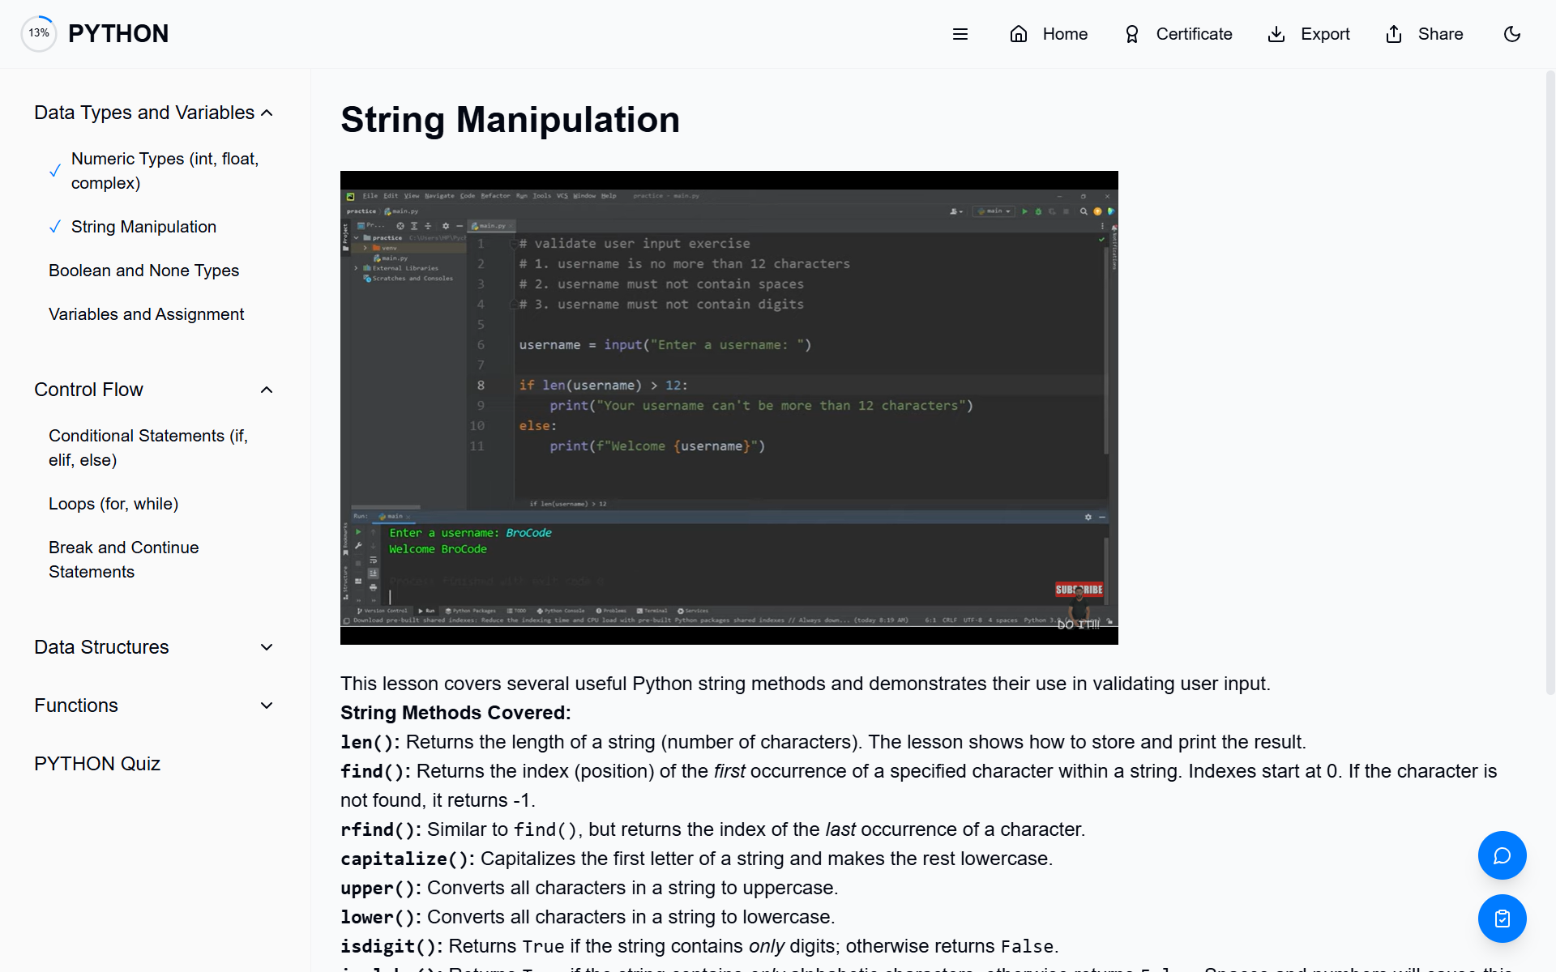Image resolution: width=1556 pixels, height=972 pixels.
Task: Open Boolean and None Types lesson
Action: 143,271
